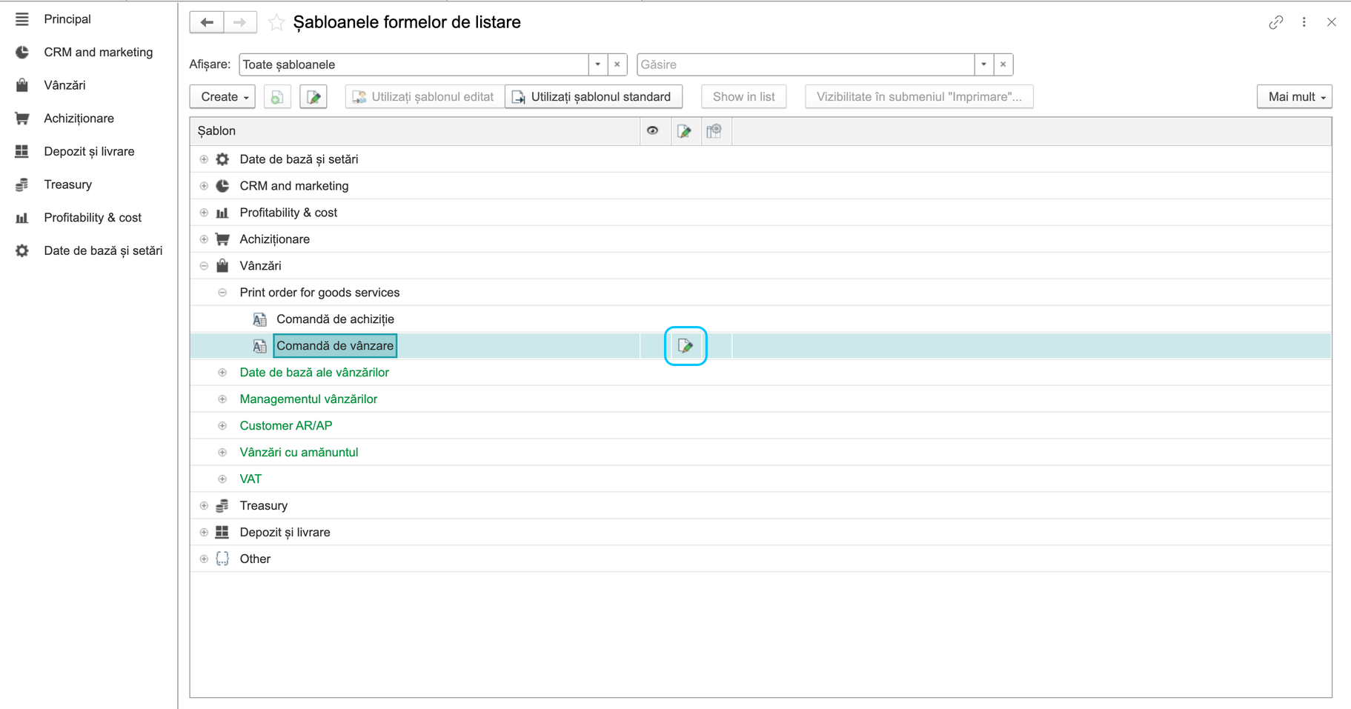Screen dimensions: 1351x709
Task: Click Vizibilitate în submeniul Imprimare button
Action: (919, 97)
